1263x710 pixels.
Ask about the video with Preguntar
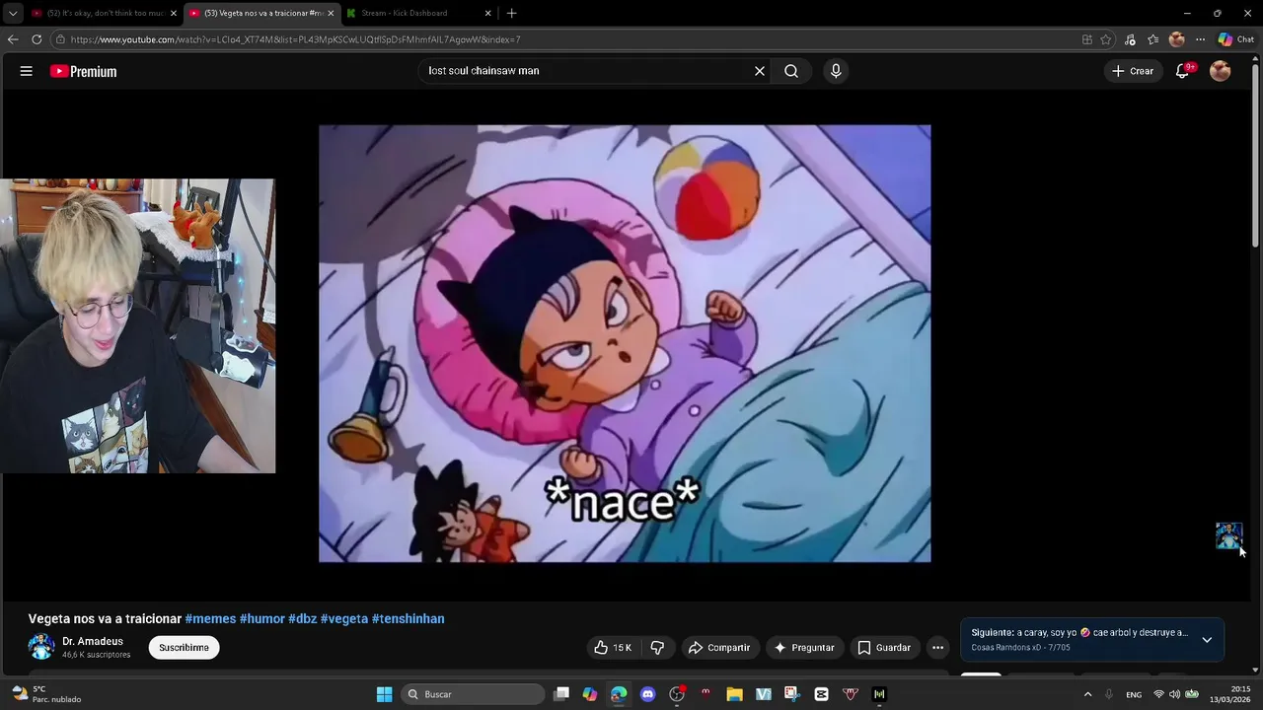[804, 648]
